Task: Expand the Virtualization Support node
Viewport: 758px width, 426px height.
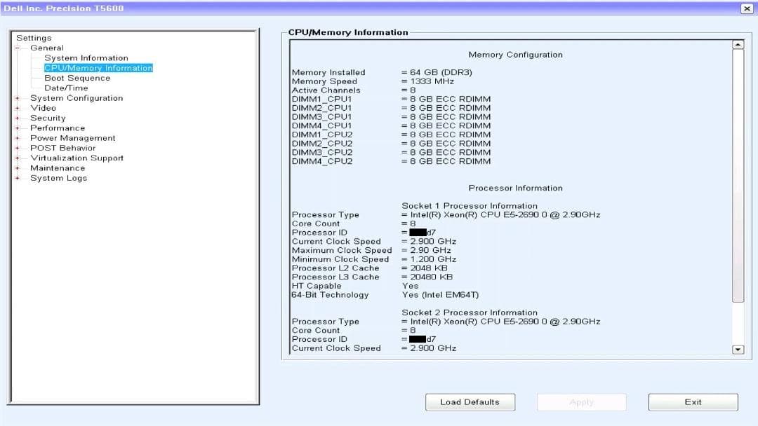Action: pos(18,158)
